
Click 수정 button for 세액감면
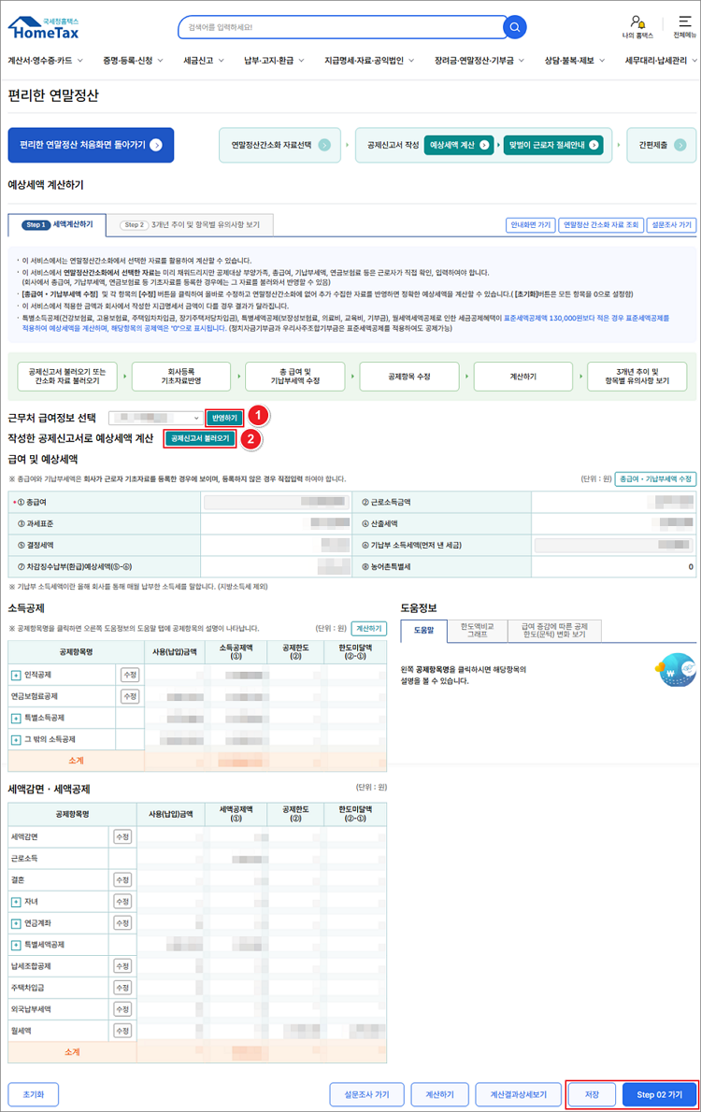(x=122, y=837)
